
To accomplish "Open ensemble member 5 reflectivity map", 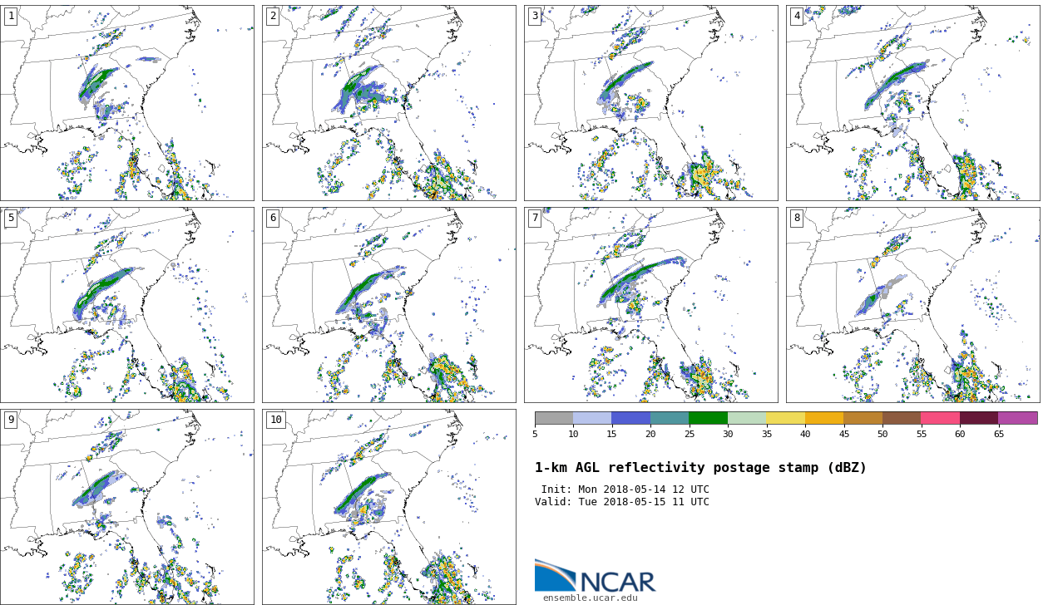I will click(126, 305).
